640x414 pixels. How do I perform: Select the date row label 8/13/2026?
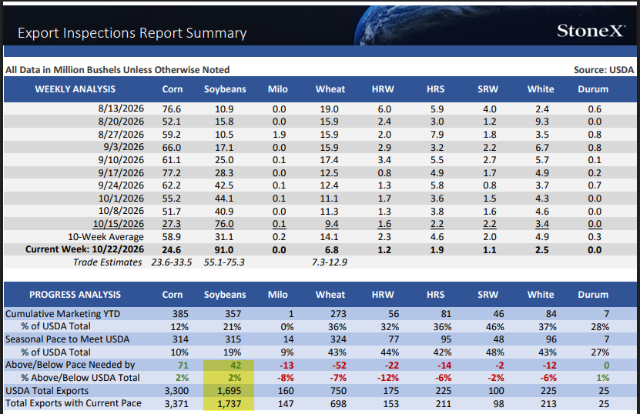(x=121, y=109)
